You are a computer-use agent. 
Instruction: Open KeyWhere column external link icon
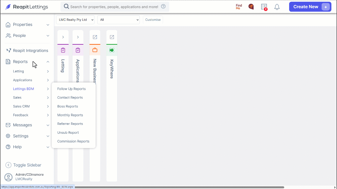tap(112, 37)
